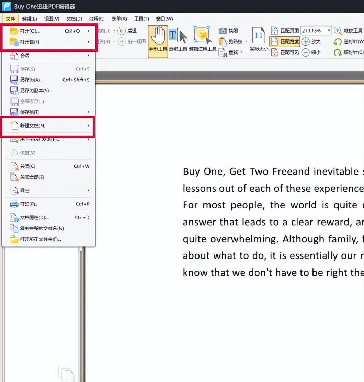364x382 pixels.
Task: Activate the Select tool (选取工具)
Action: tap(178, 39)
